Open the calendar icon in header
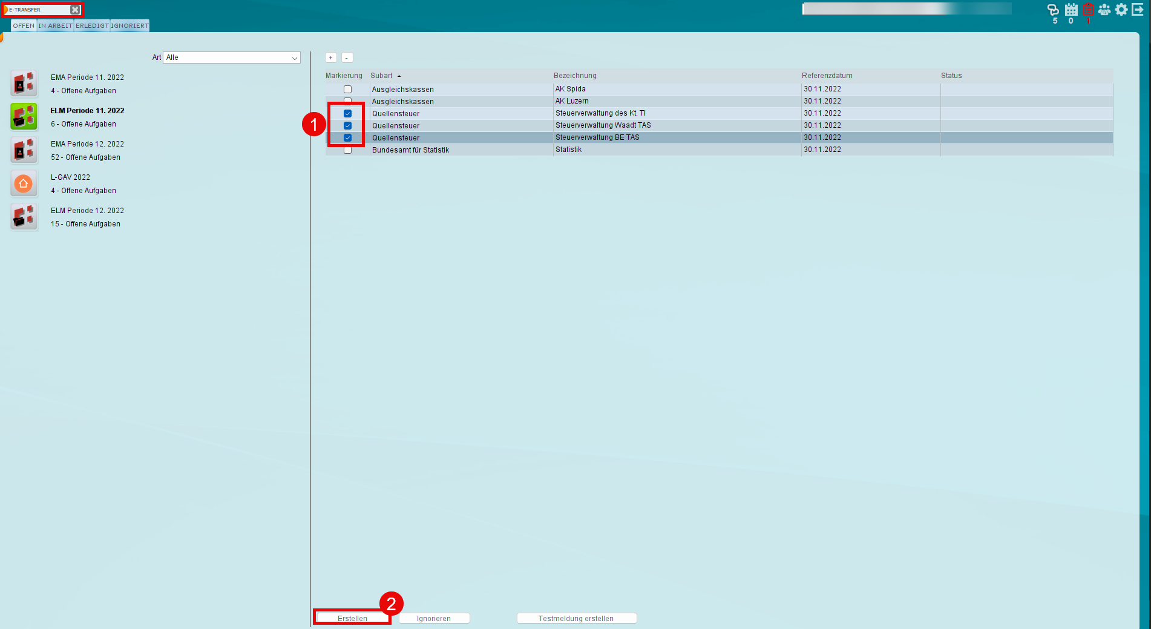Image resolution: width=1151 pixels, height=629 pixels. 1071,10
